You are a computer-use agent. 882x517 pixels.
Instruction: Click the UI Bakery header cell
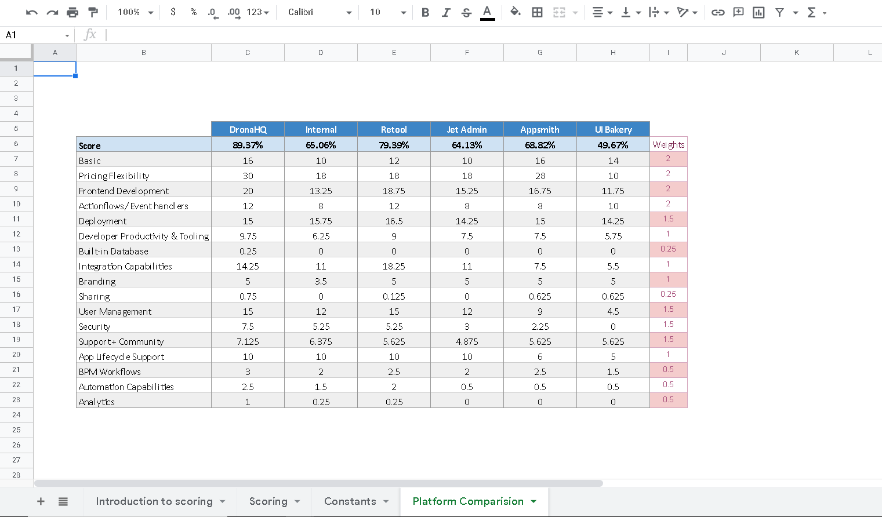[613, 129]
